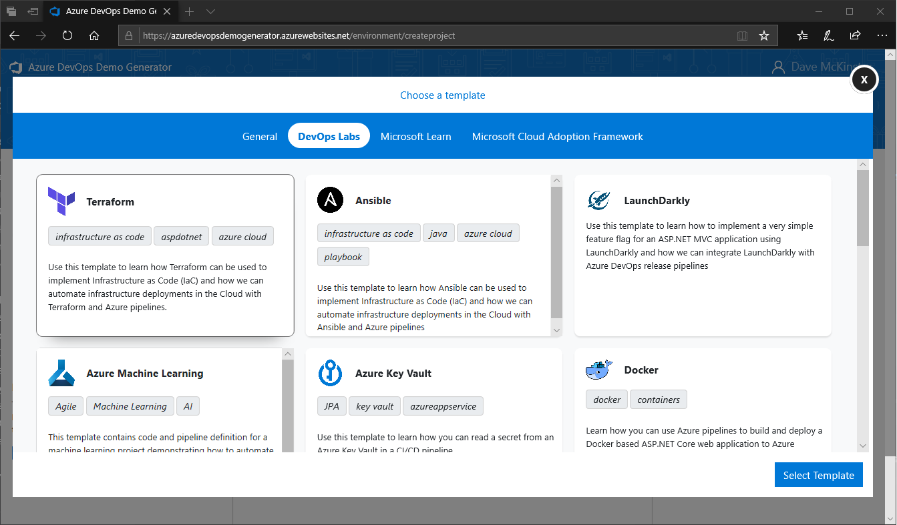The image size is (897, 525).
Task: Toggle the containers tag on Docker card
Action: point(659,399)
